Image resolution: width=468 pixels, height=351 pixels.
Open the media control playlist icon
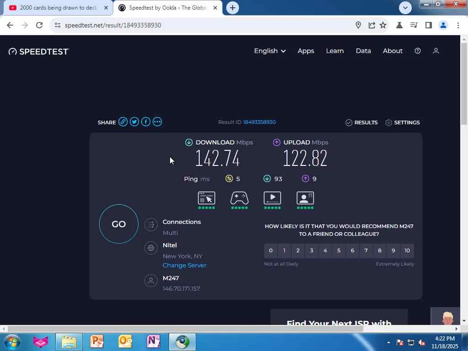[x=414, y=25]
